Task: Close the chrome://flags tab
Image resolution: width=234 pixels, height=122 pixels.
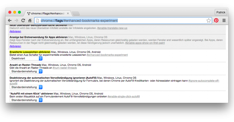Action: click(68, 13)
